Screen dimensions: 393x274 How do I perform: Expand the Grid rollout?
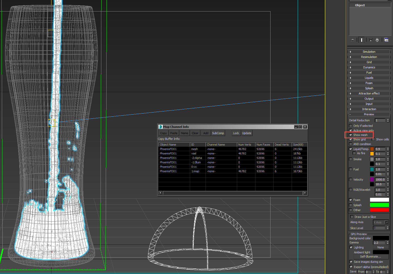tap(369, 62)
